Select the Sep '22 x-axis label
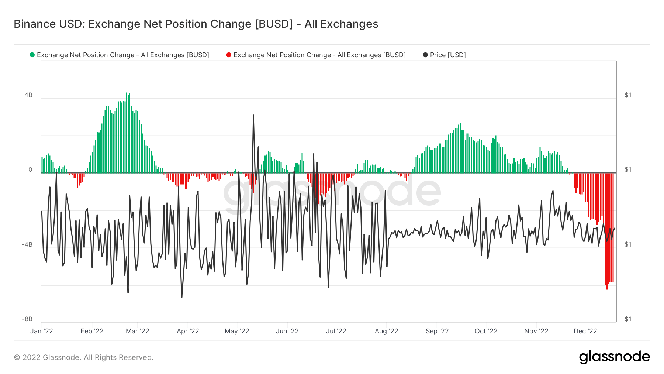The image size is (664, 374). (x=437, y=331)
